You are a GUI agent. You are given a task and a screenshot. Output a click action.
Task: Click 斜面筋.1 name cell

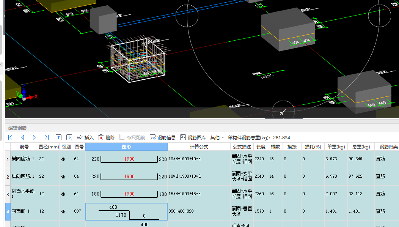tap(24, 211)
